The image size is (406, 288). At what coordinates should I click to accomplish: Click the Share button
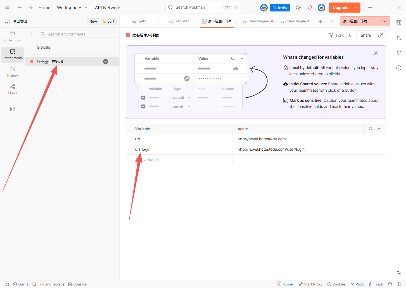(366, 35)
